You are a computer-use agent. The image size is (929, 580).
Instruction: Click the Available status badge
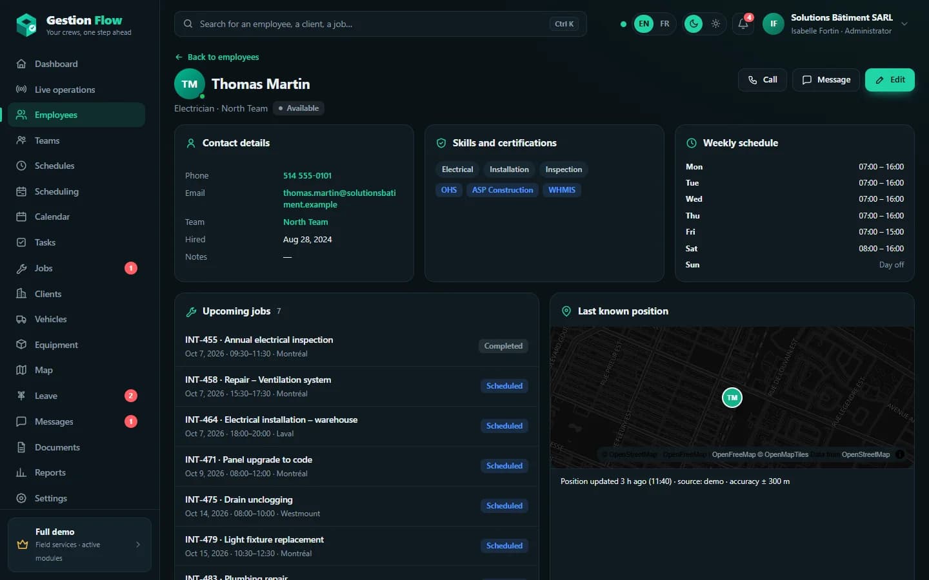[x=298, y=108]
